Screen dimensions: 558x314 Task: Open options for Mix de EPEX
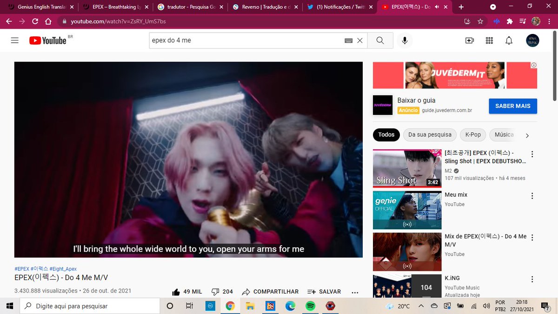[x=532, y=238]
